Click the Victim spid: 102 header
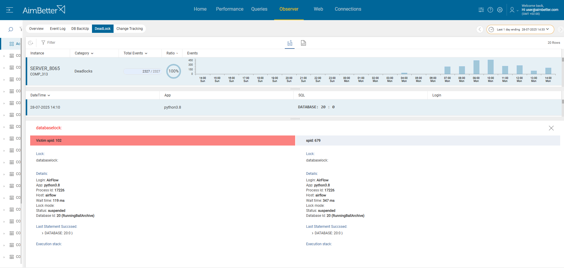564x268 pixels. click(x=163, y=141)
